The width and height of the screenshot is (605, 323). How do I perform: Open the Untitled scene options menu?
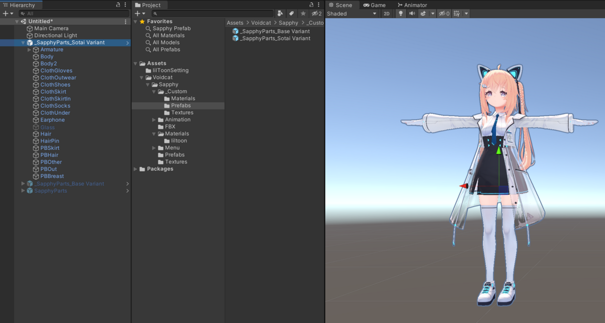pyautogui.click(x=126, y=22)
